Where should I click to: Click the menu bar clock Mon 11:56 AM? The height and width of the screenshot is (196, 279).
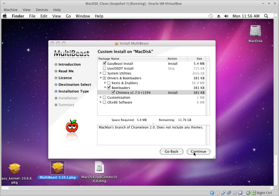coord(246,16)
